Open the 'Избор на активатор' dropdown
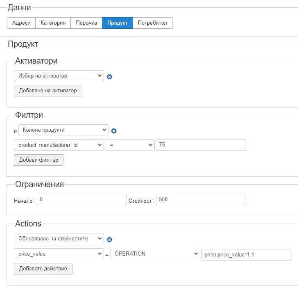Image resolution: width=298 pixels, height=288 pixels. (59, 76)
